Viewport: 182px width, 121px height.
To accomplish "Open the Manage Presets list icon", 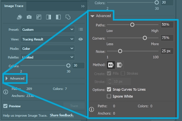I will point(81,29).
